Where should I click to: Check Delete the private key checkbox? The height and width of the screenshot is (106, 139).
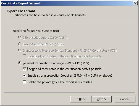[24, 82]
